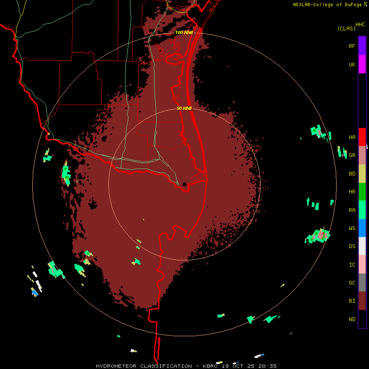Select the GR legend color block
The image size is (369, 369).
(362, 155)
